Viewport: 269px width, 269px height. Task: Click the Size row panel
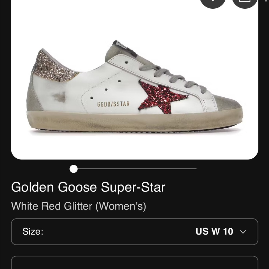click(x=134, y=232)
